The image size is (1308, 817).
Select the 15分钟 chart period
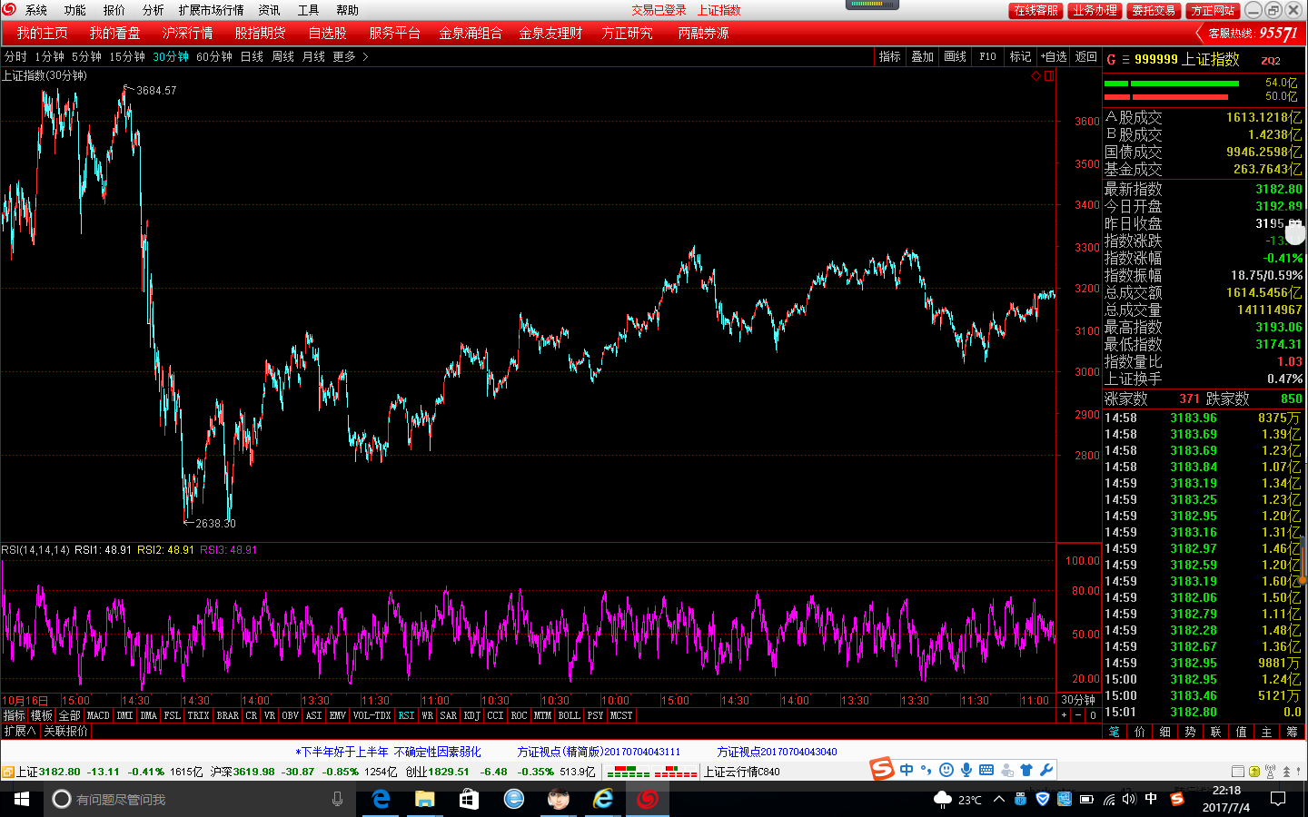click(127, 56)
